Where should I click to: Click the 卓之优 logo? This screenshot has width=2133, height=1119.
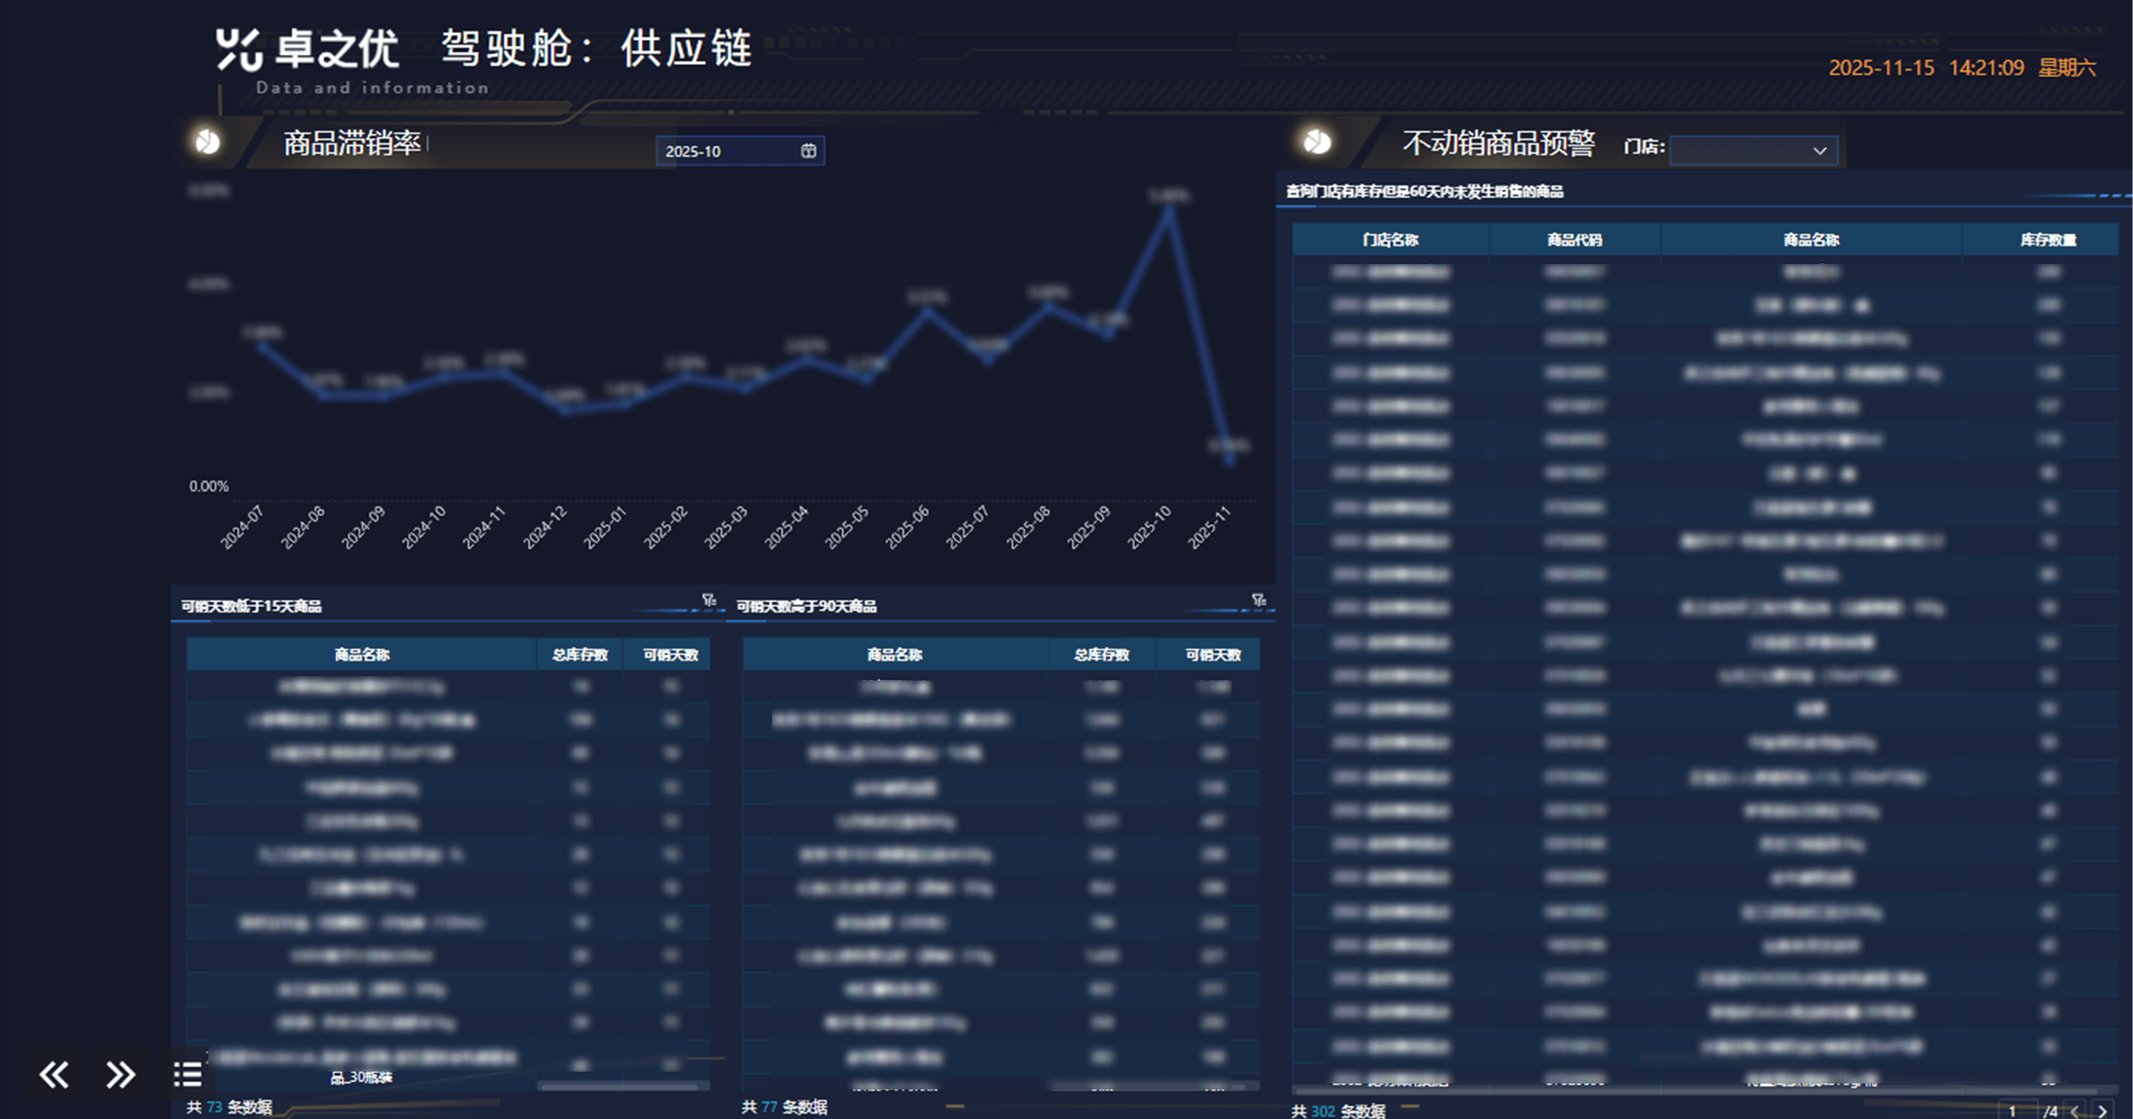click(x=306, y=49)
